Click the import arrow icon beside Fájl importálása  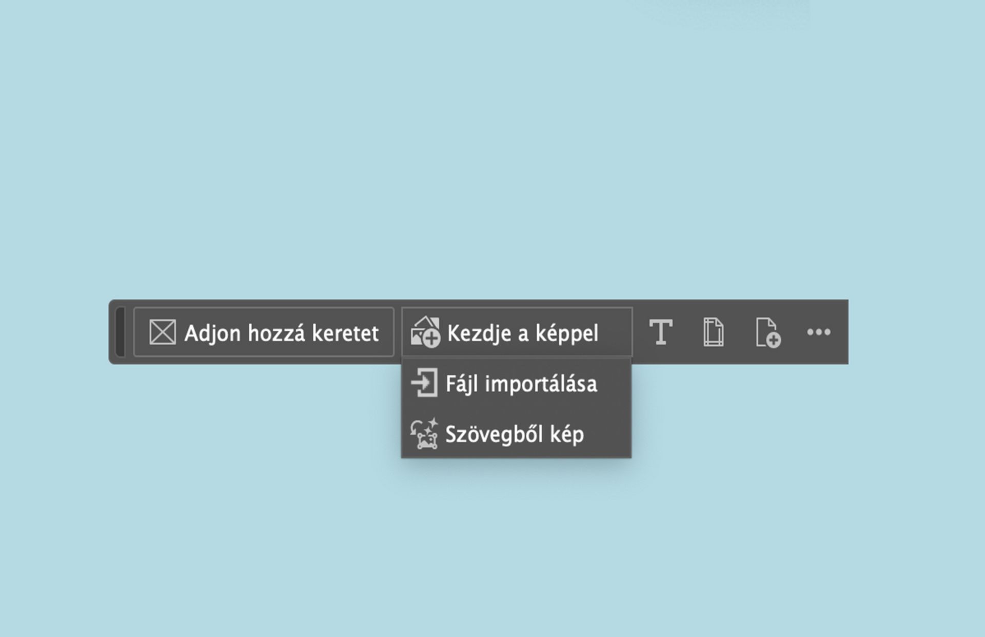tap(424, 383)
